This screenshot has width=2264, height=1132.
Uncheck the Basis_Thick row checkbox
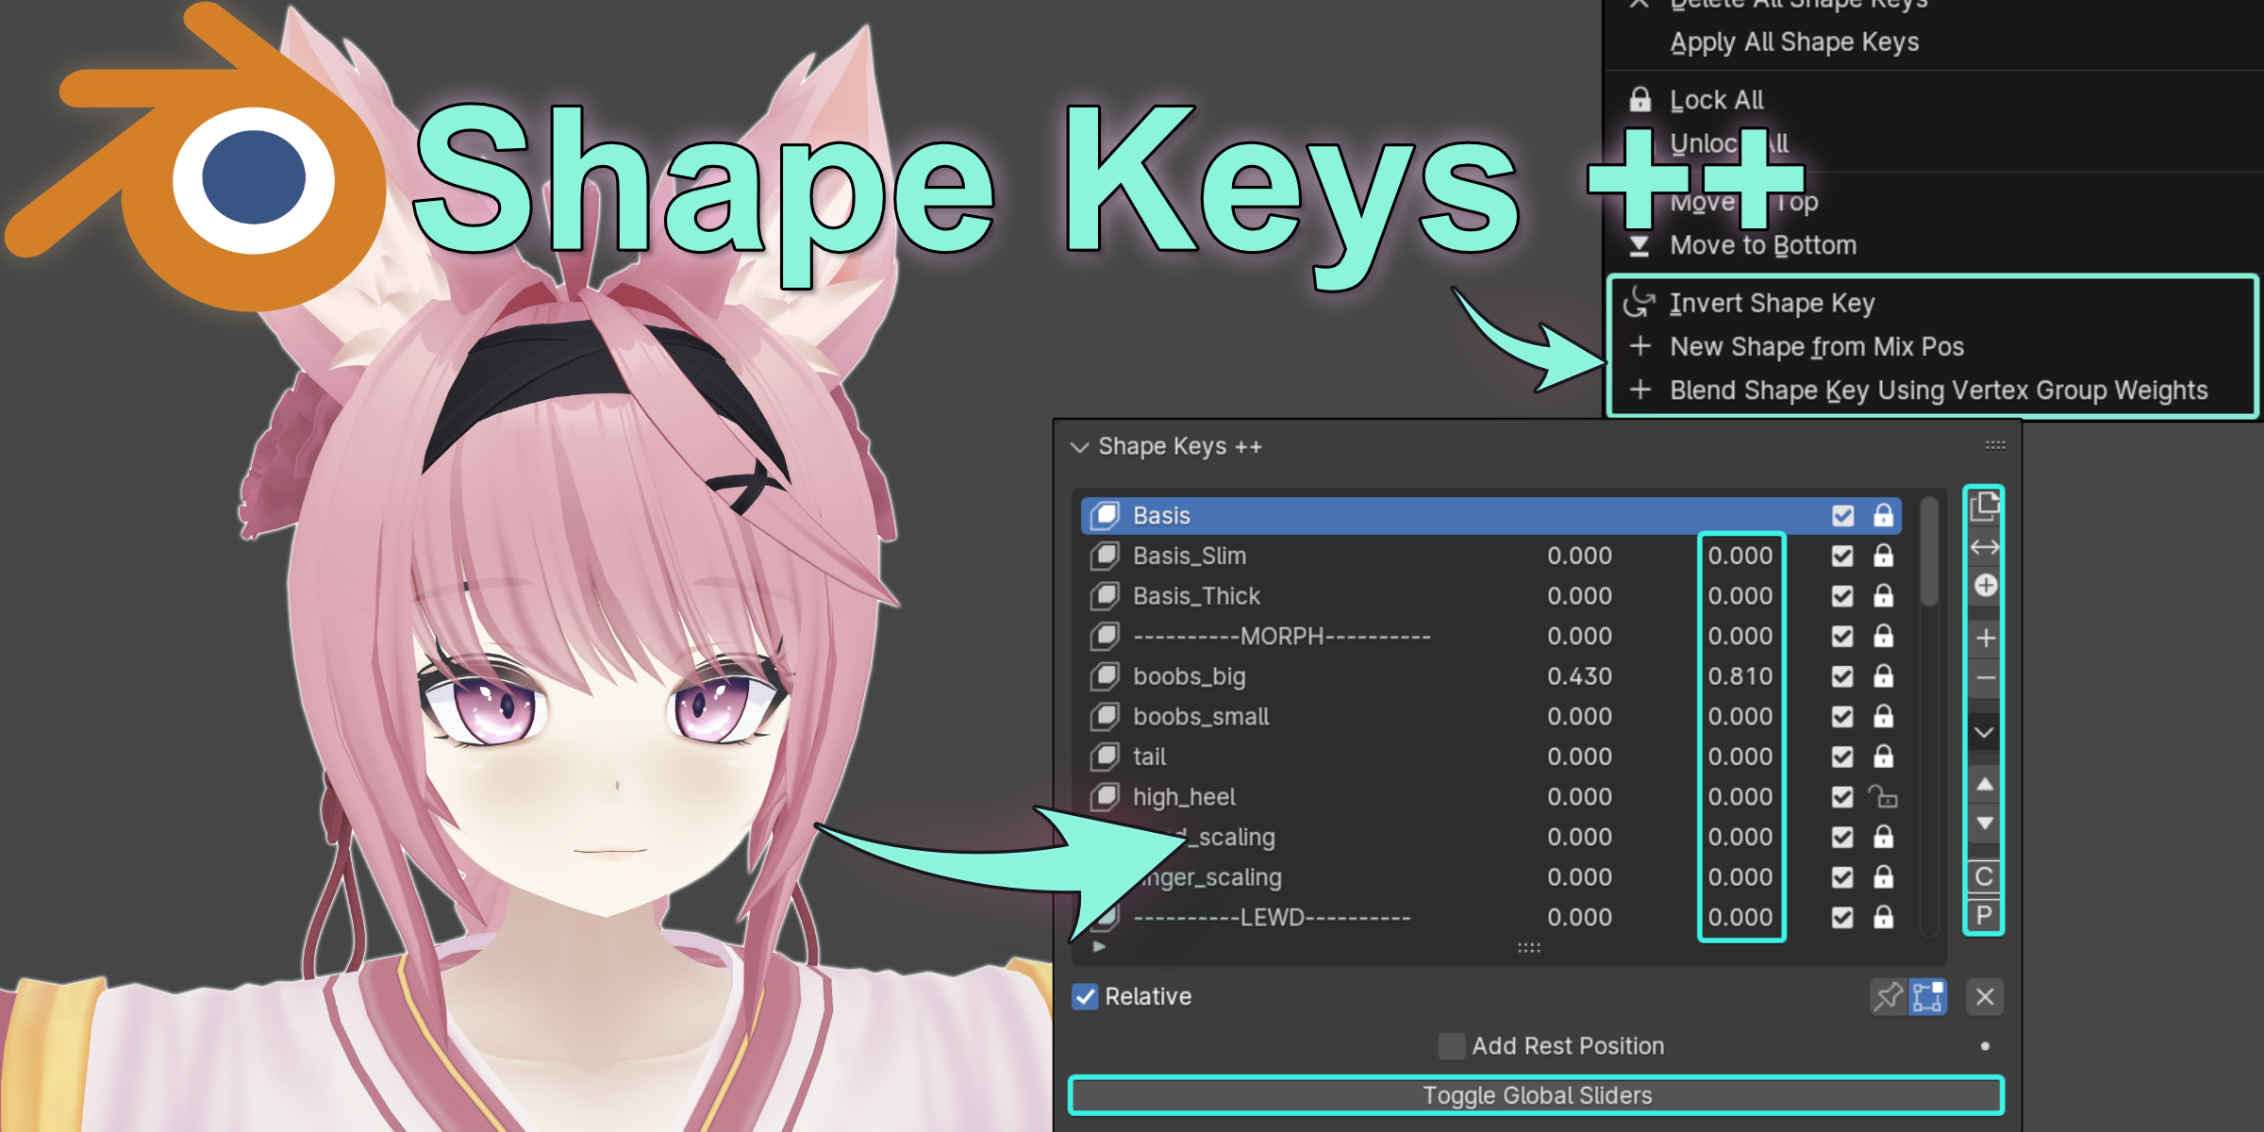click(1842, 596)
